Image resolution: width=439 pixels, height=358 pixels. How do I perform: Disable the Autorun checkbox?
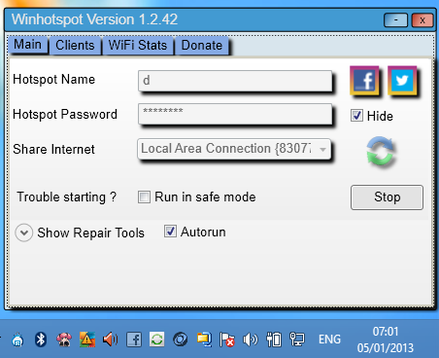[x=170, y=232]
